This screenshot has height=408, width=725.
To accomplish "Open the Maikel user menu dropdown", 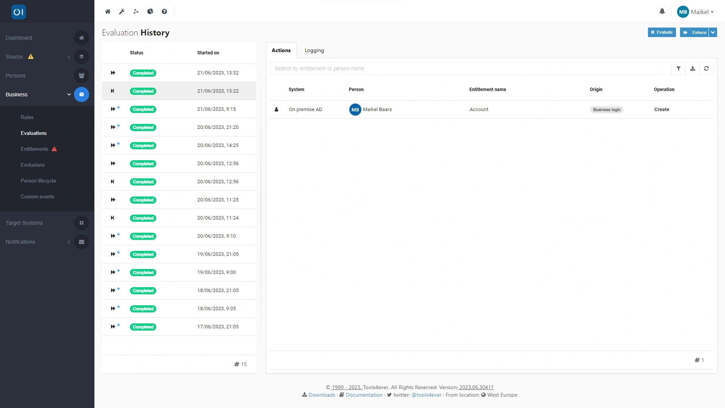I will [x=695, y=12].
